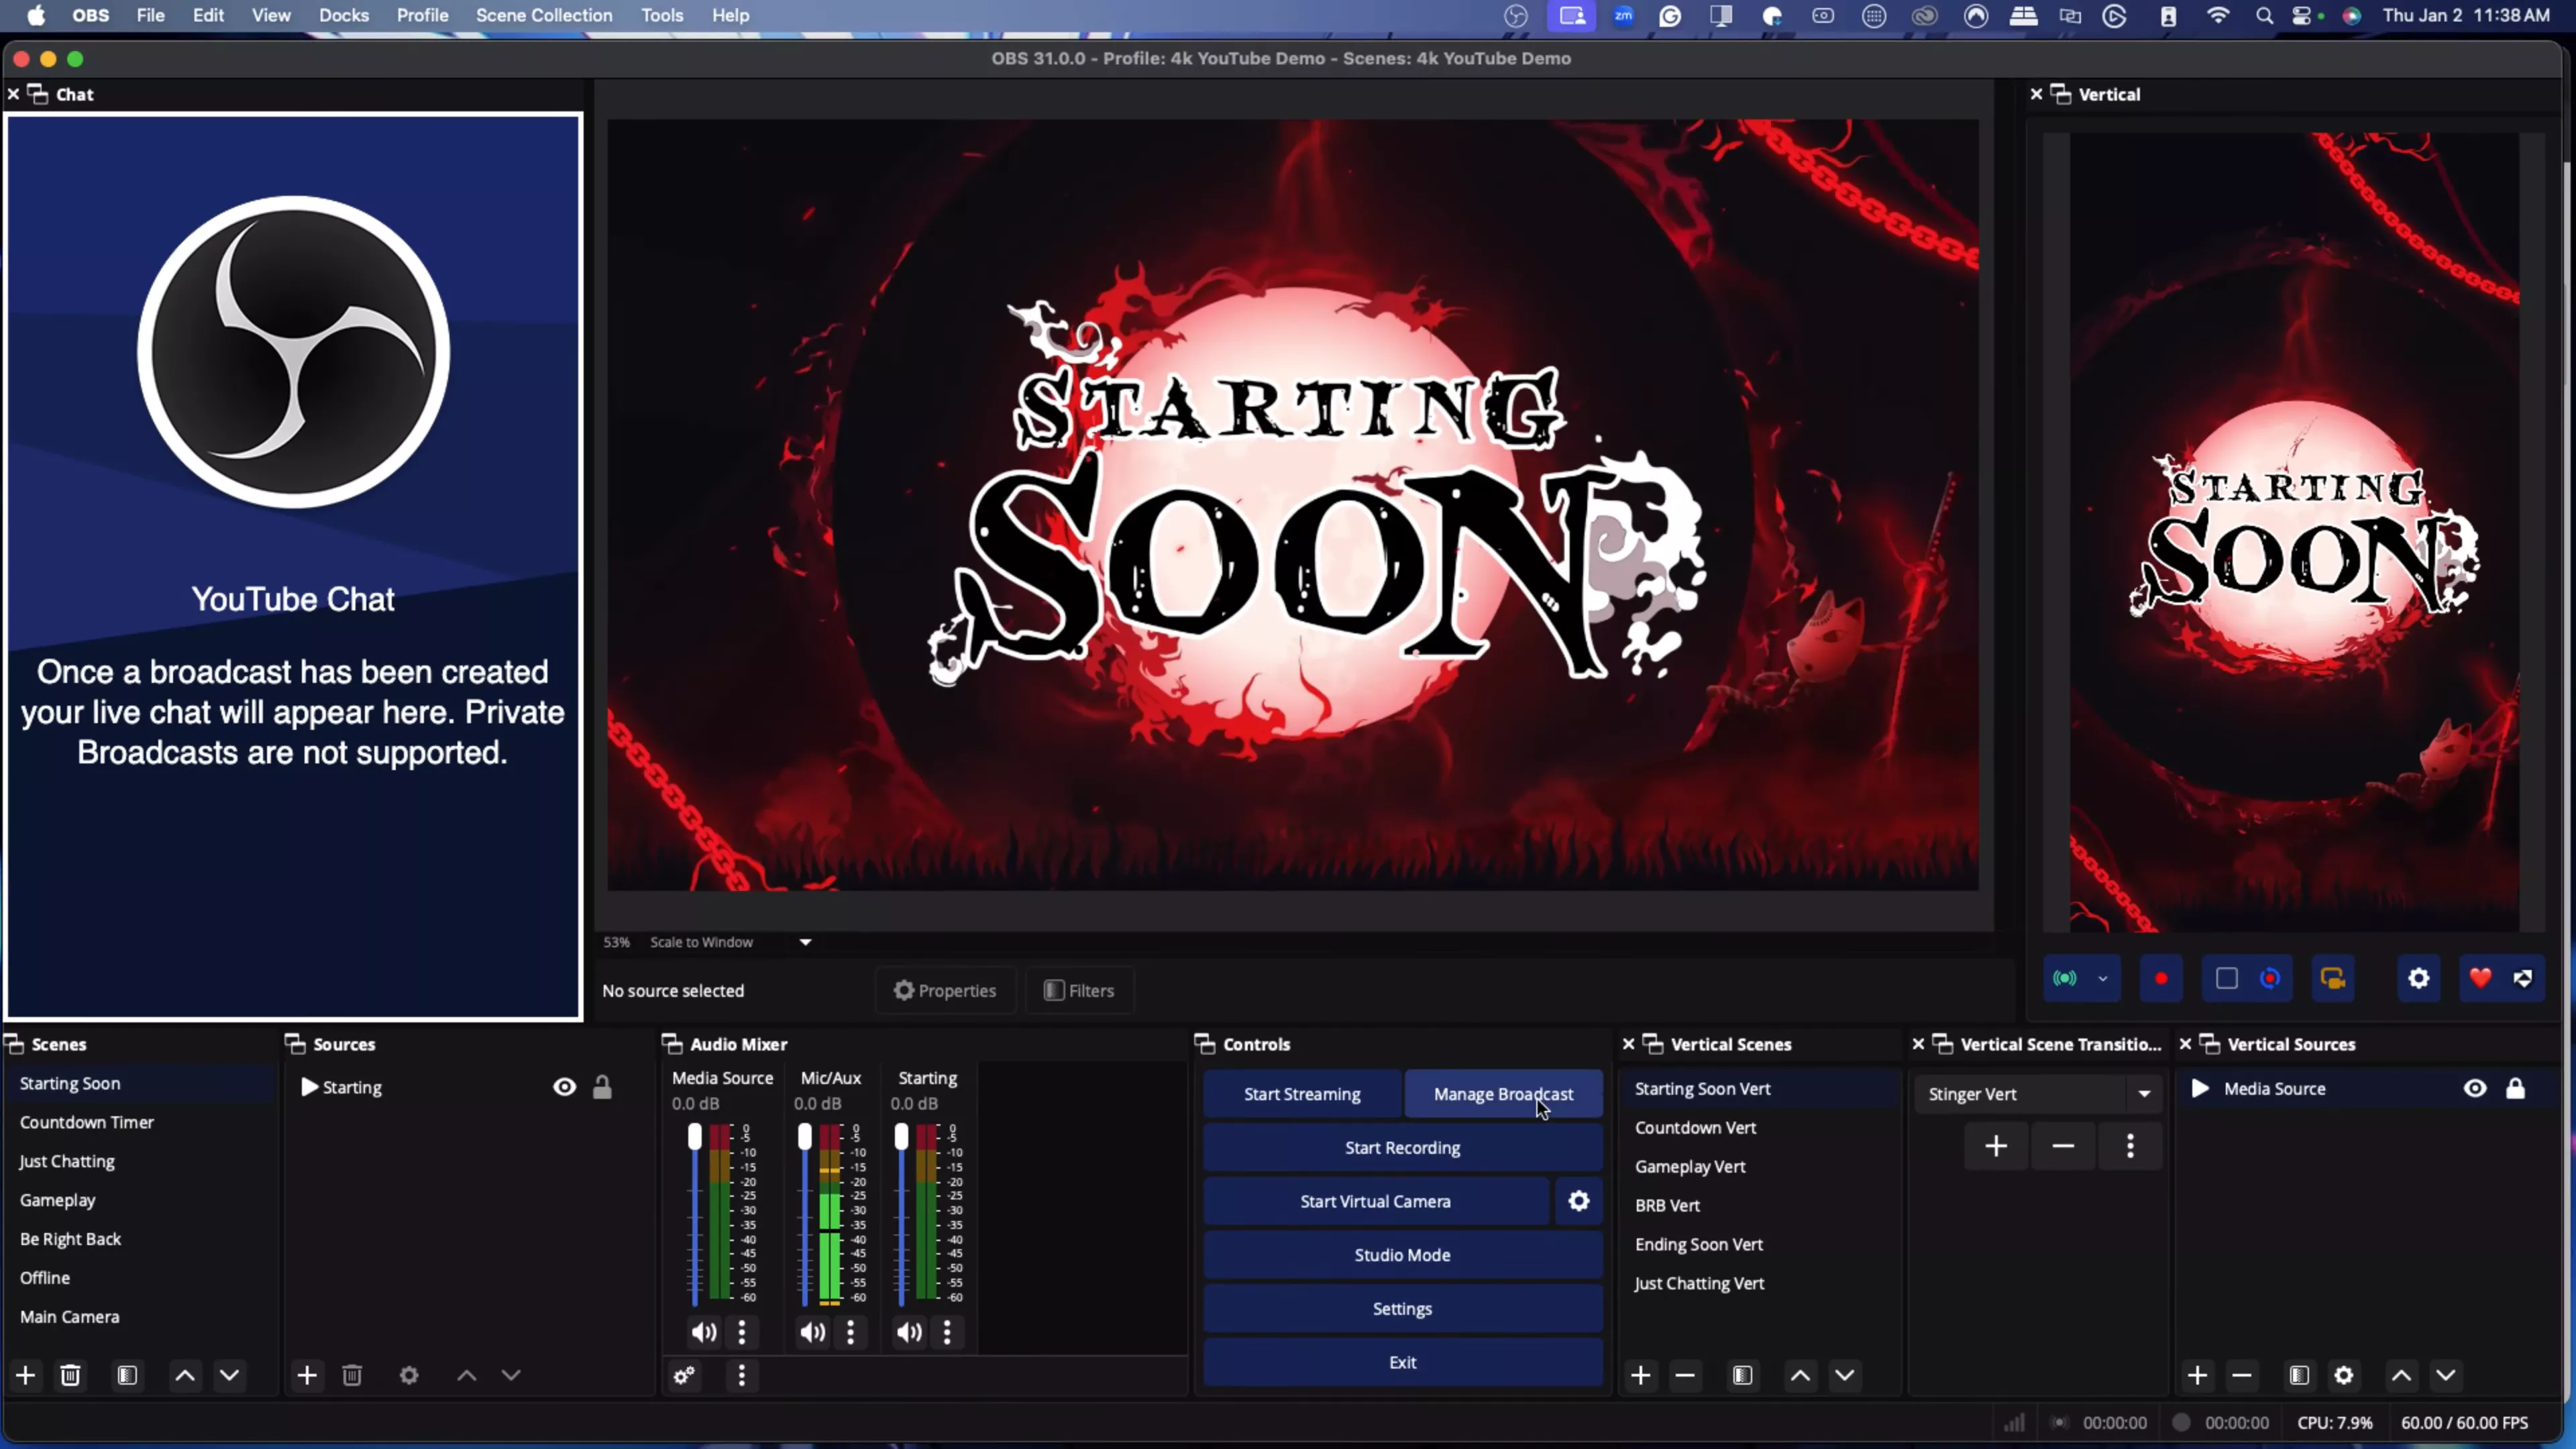
Task: Open advanced audio properties gear icon
Action: (684, 1376)
